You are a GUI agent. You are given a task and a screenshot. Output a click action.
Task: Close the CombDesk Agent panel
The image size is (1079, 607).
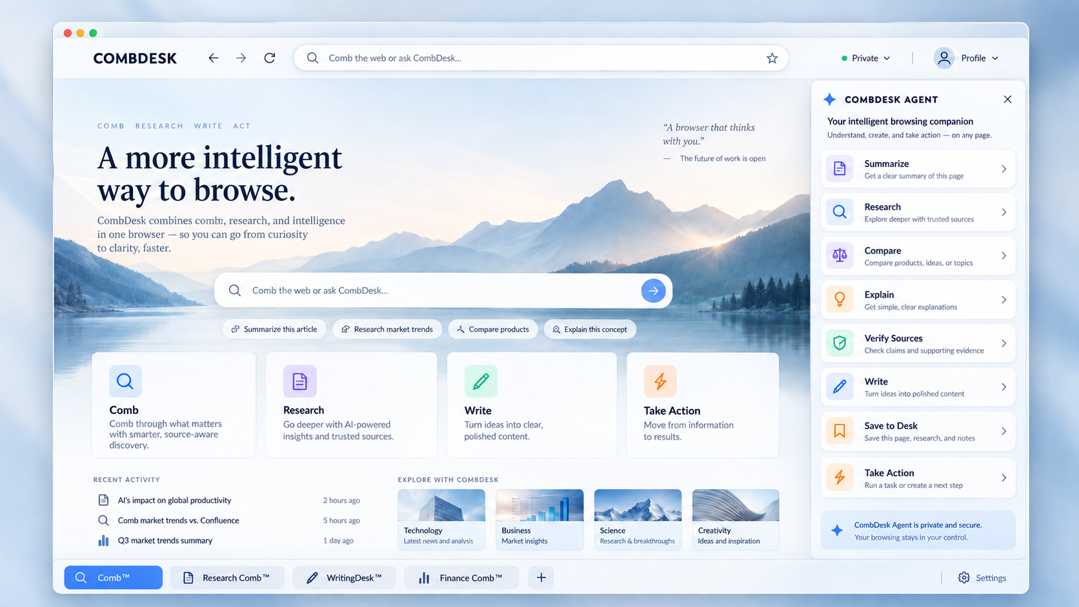(x=1007, y=99)
